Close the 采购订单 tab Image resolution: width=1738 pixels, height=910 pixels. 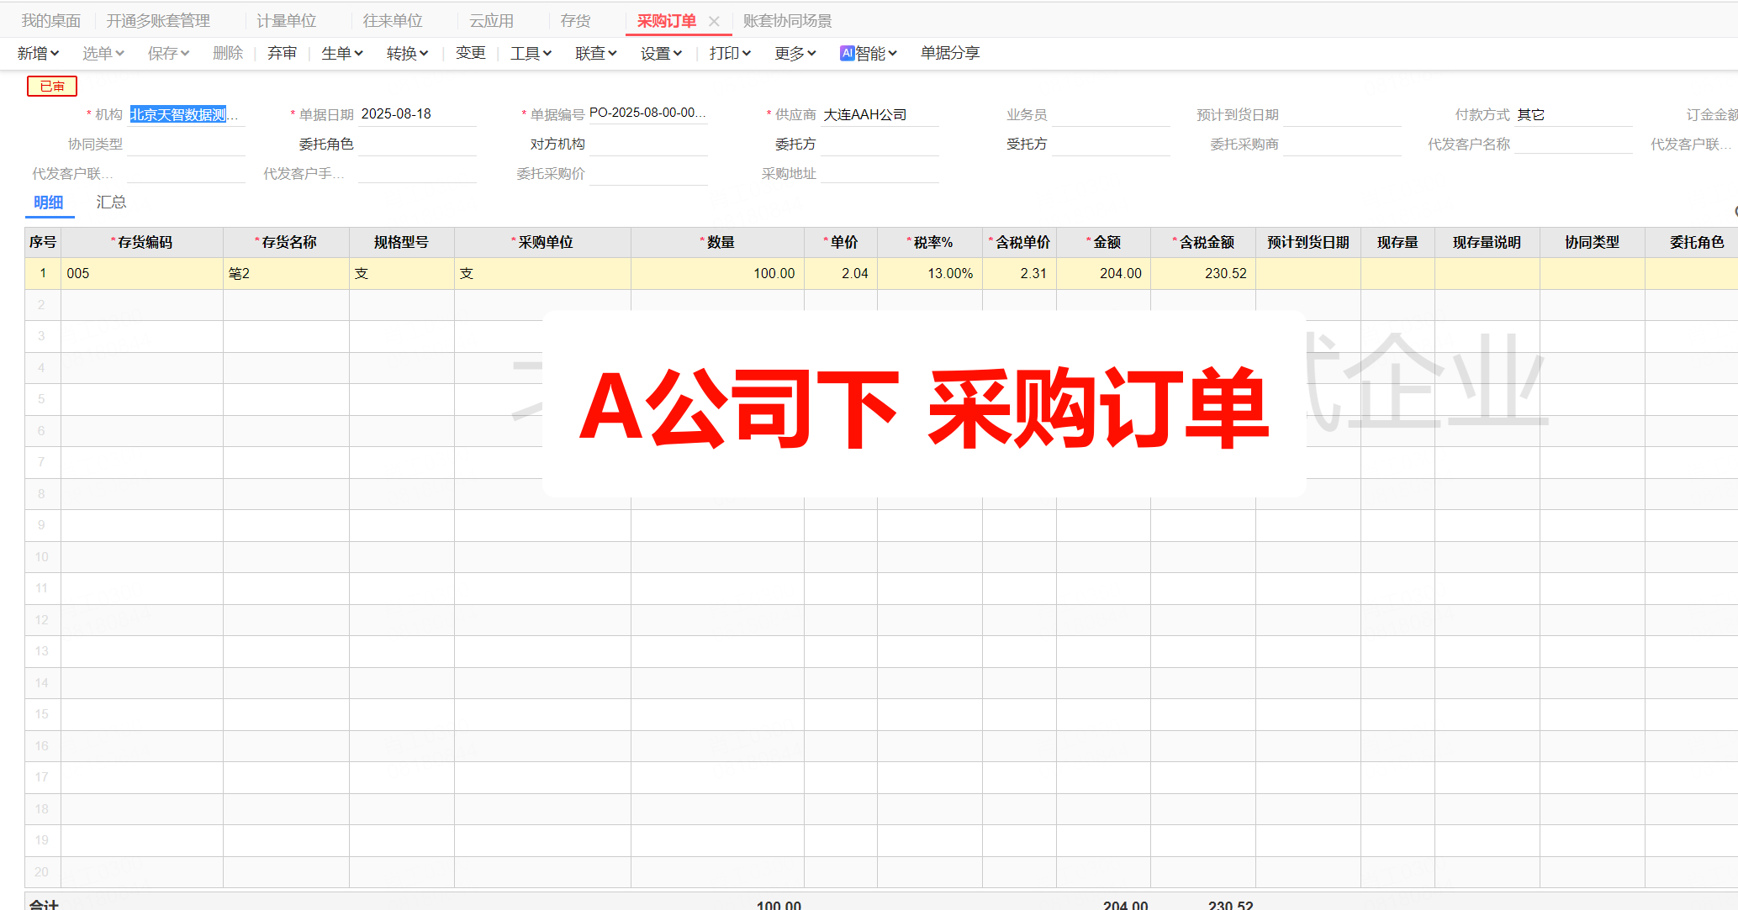(714, 22)
